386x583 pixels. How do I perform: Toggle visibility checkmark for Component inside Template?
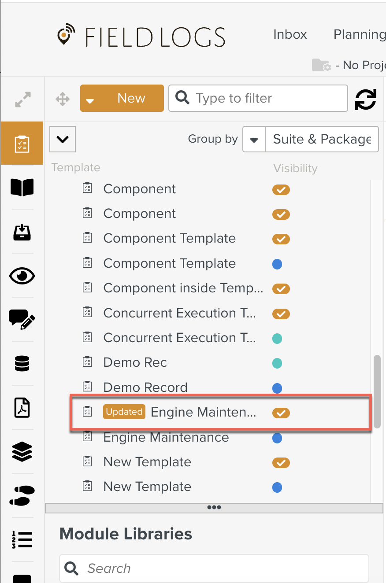point(281,289)
